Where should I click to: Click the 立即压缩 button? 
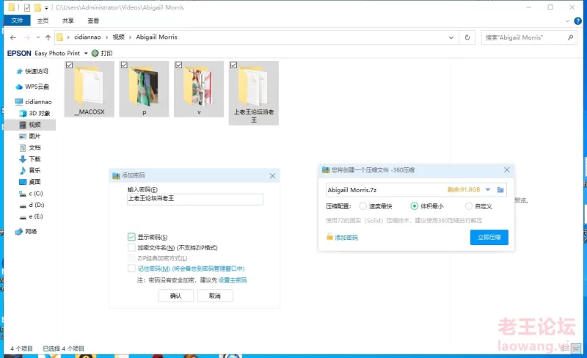(x=489, y=238)
